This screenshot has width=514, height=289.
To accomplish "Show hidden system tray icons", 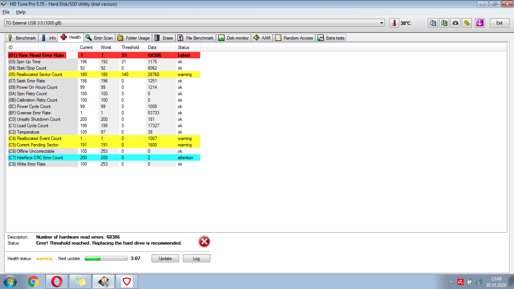I will [451, 282].
